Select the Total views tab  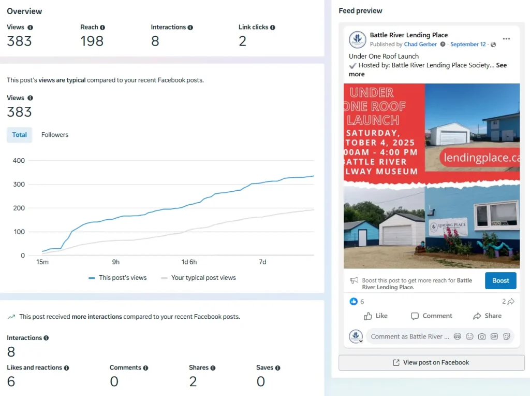[x=20, y=135]
